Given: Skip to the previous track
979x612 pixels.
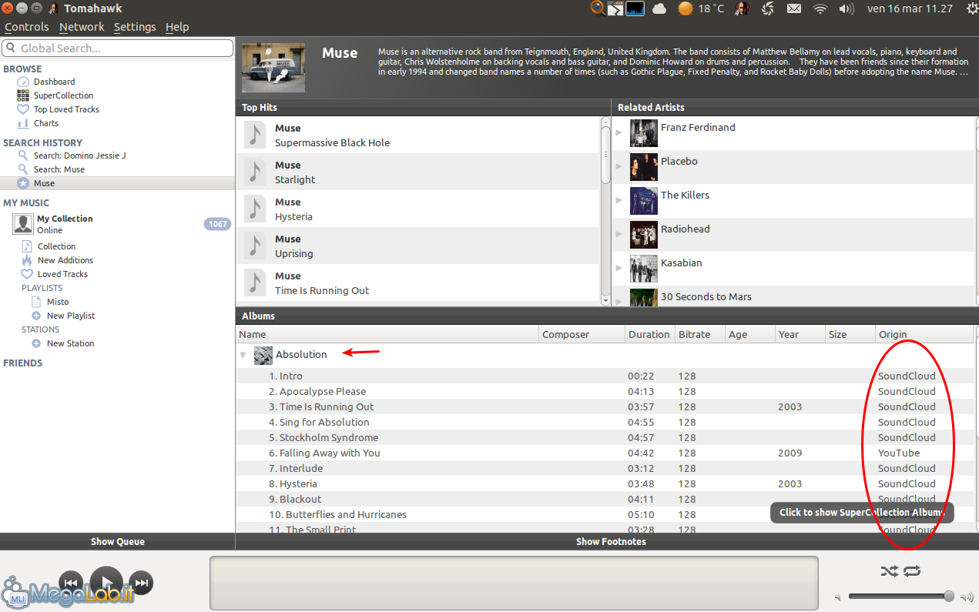Looking at the screenshot, I should point(71,583).
